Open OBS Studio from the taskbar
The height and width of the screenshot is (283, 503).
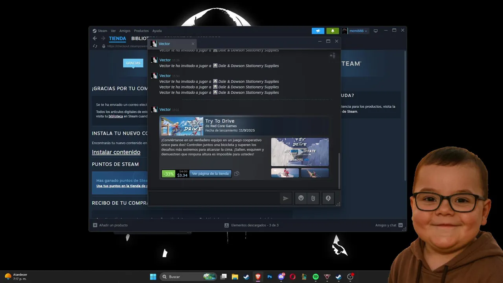350,277
